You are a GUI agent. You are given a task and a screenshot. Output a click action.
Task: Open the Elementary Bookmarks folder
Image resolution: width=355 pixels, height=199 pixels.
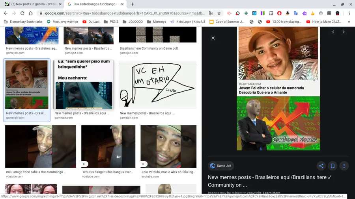[x=23, y=22]
